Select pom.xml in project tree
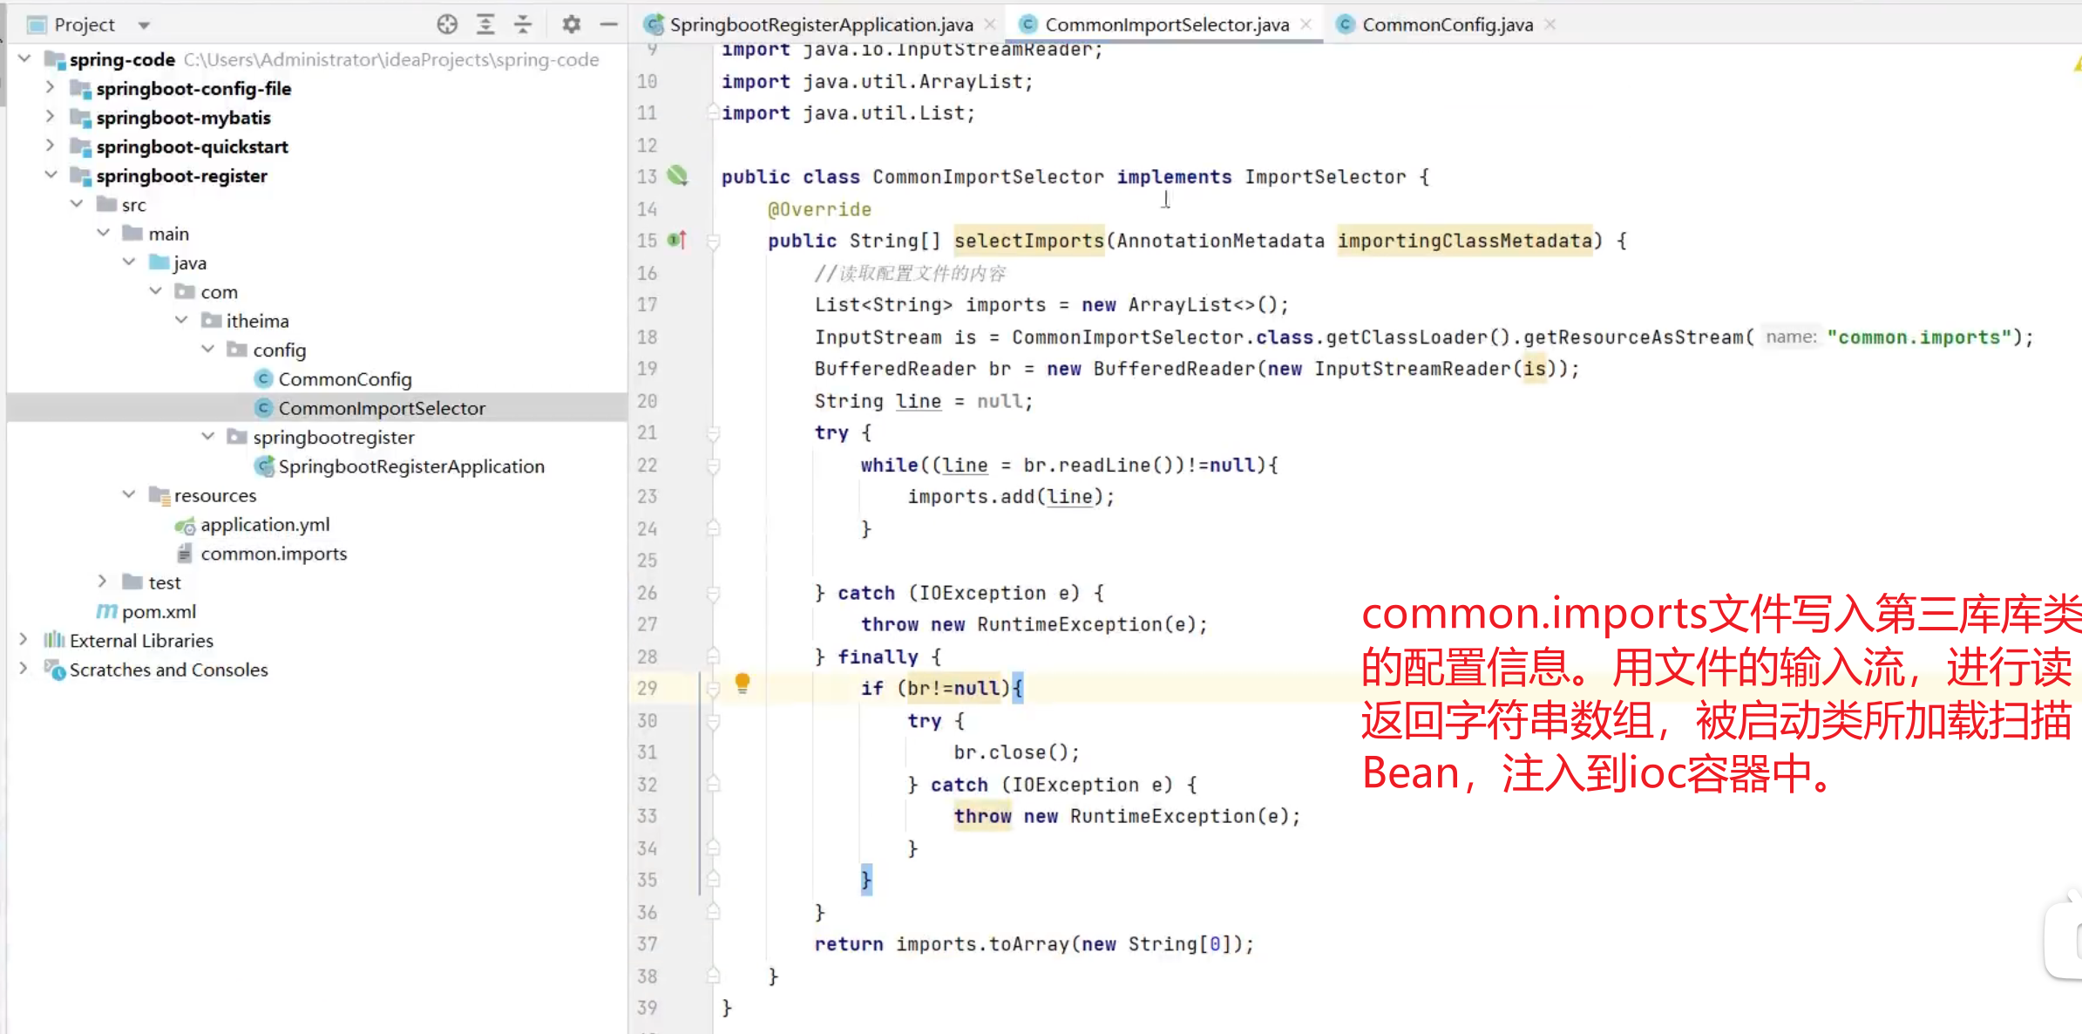This screenshot has width=2082, height=1034. (x=159, y=611)
